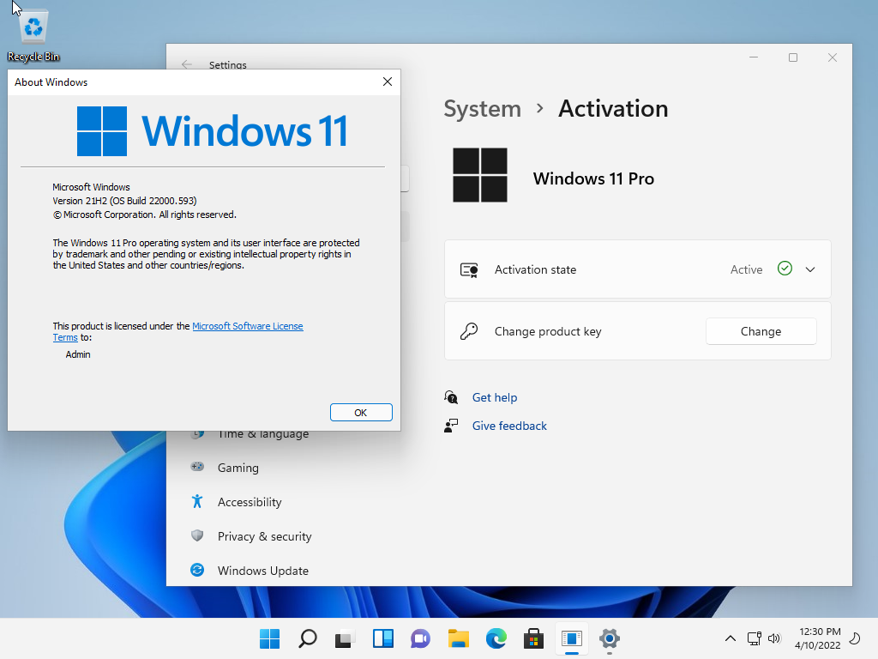Maximize the Settings window

click(793, 57)
